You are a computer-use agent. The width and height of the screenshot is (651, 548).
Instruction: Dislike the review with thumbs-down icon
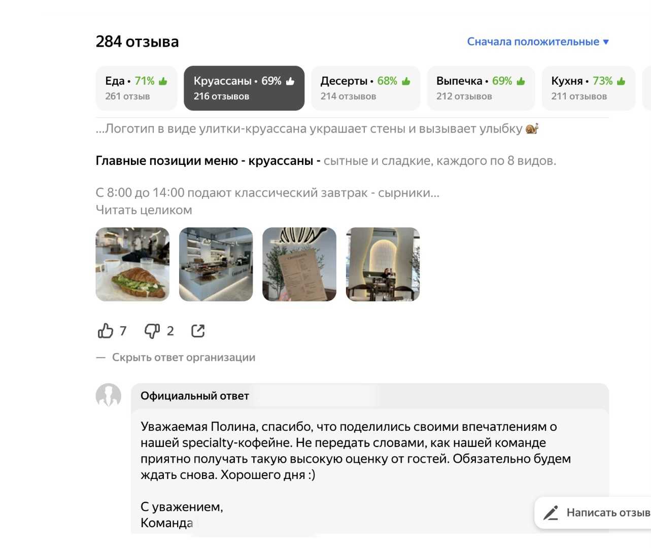[x=152, y=331]
